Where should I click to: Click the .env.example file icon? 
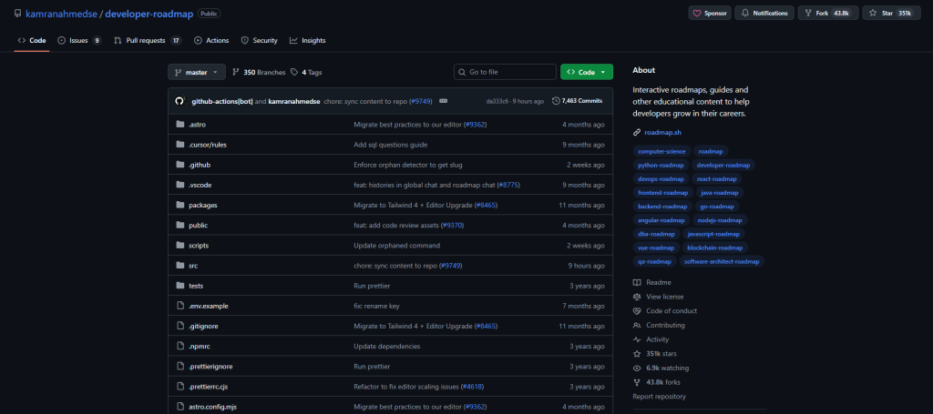pyautogui.click(x=180, y=306)
